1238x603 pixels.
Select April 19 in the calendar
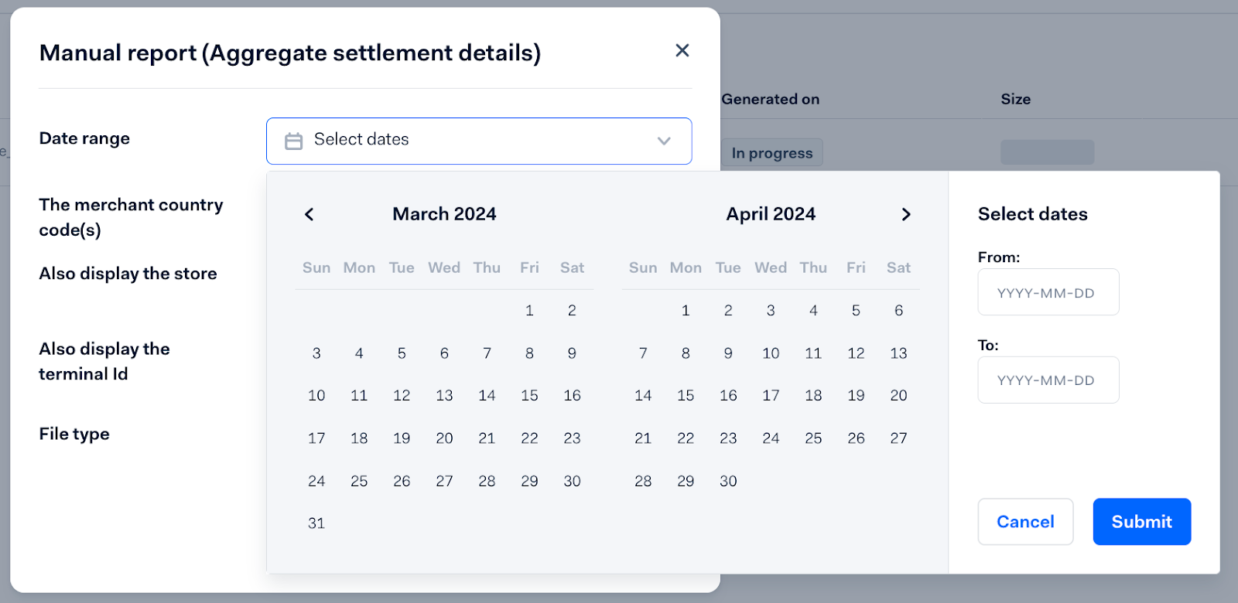(856, 396)
